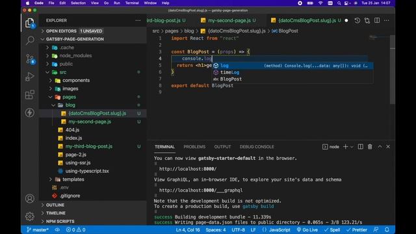This screenshot has width=416, height=234.
Task: Click master branch in status bar
Action: tap(38, 229)
